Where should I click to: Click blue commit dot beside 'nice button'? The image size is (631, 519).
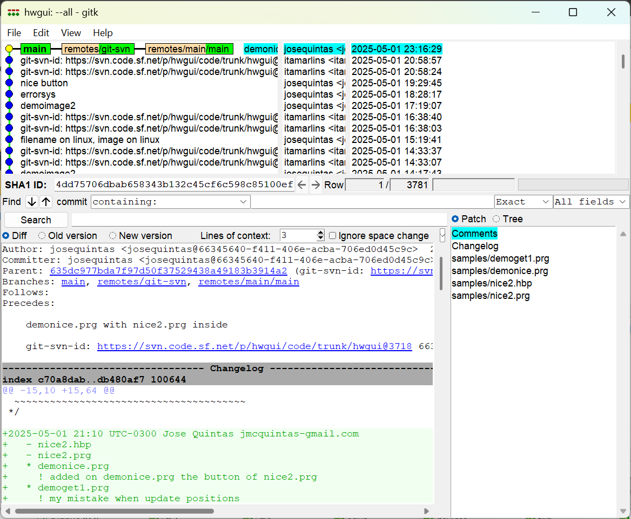coord(9,83)
